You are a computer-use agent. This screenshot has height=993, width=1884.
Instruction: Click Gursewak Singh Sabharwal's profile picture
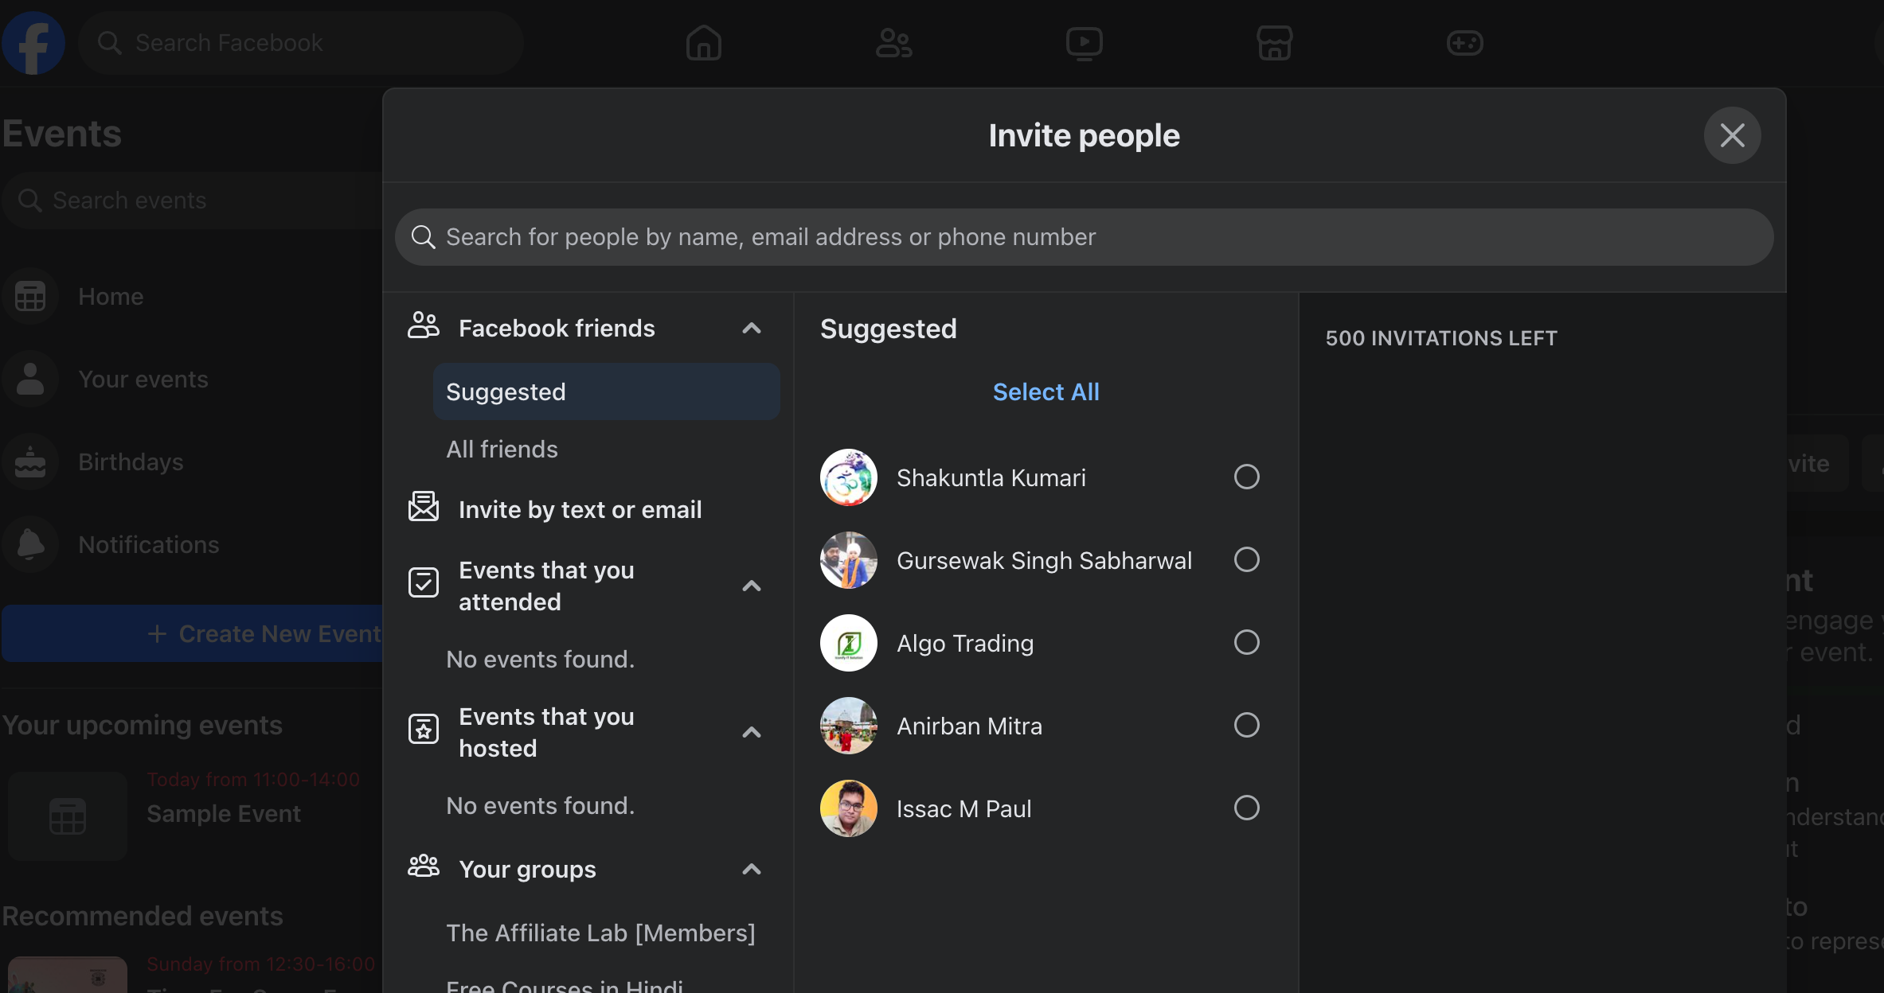tap(849, 560)
